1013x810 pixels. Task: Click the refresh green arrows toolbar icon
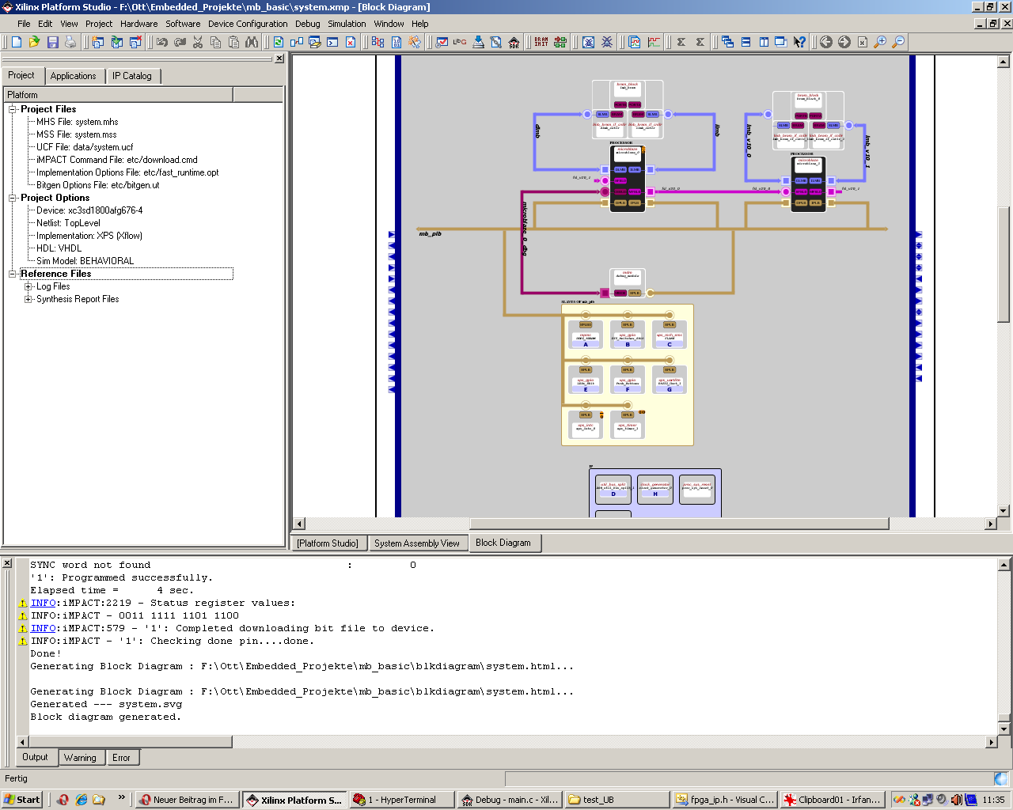pyautogui.click(x=279, y=42)
